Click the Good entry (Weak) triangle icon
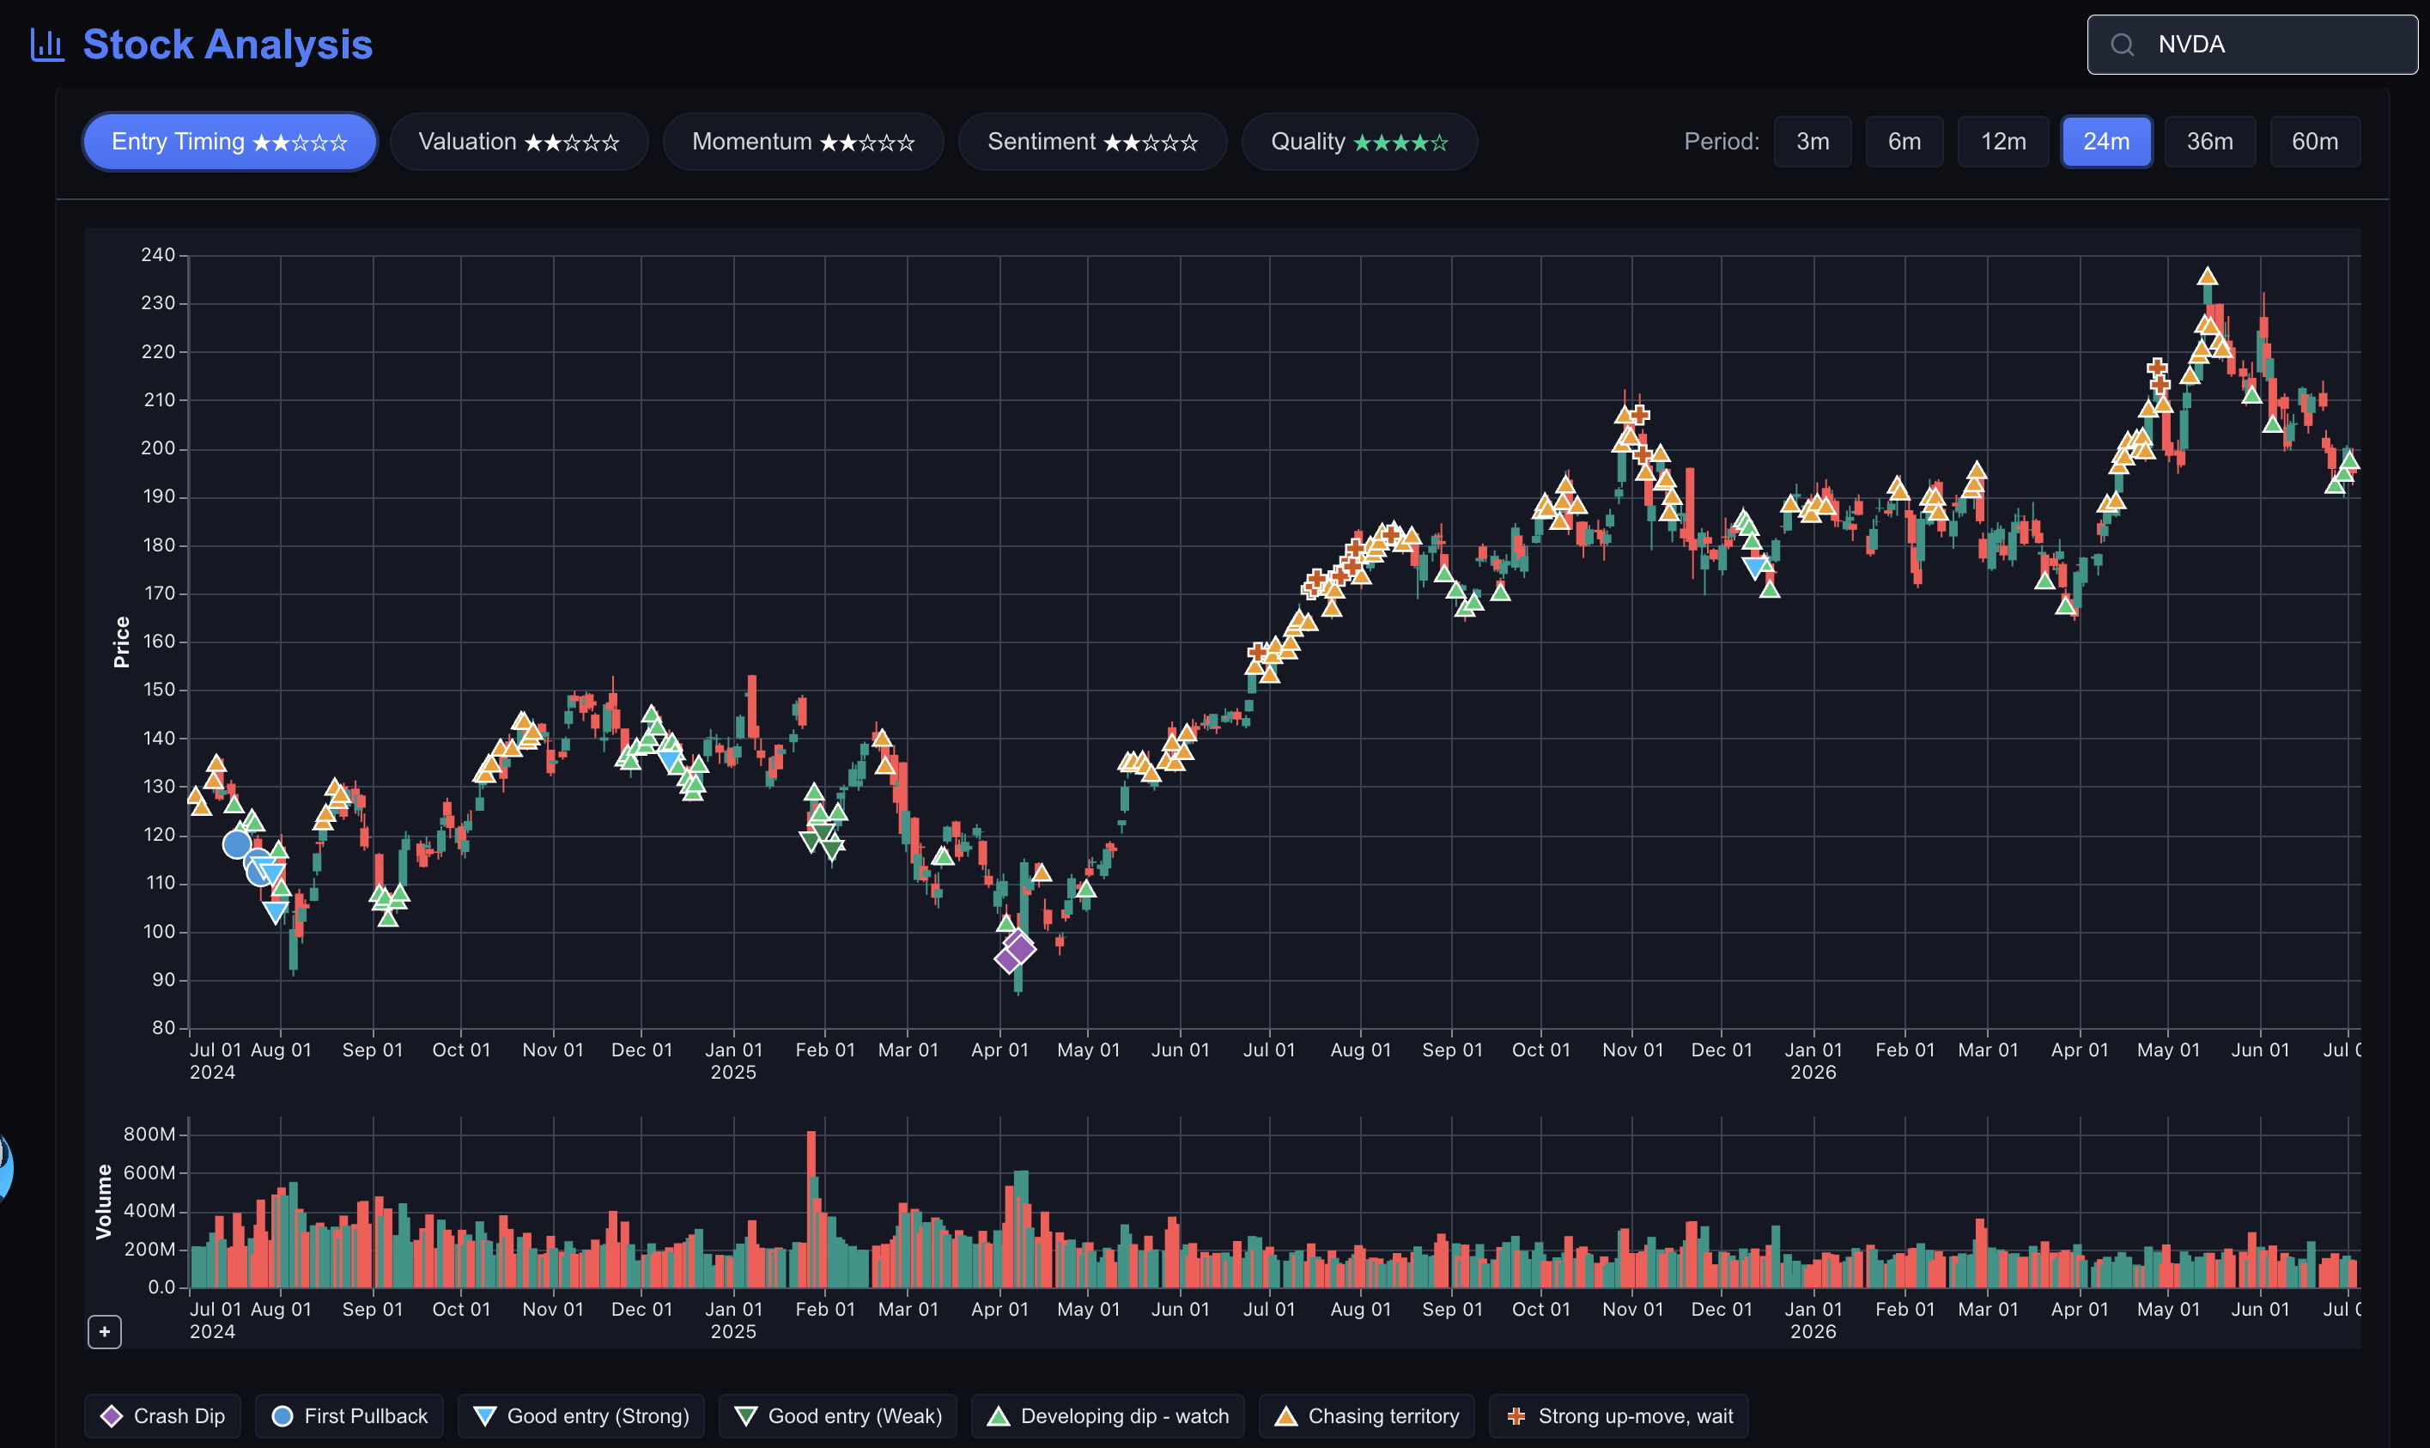The image size is (2430, 1448). coord(746,1416)
